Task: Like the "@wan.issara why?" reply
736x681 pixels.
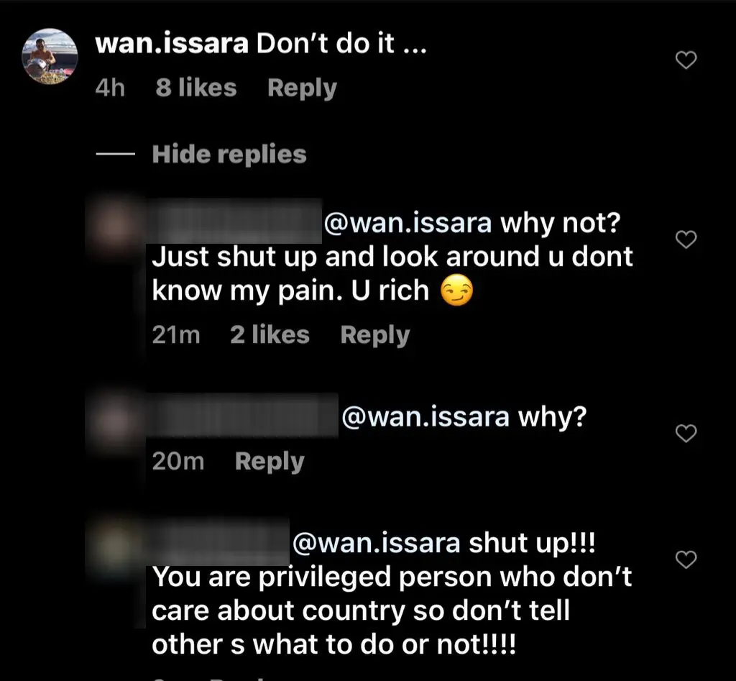Action: (x=686, y=433)
